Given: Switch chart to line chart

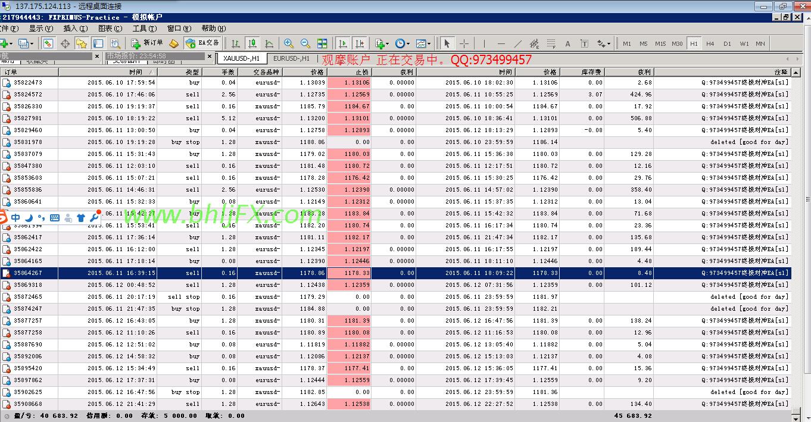Looking at the screenshot, I should click(269, 43).
